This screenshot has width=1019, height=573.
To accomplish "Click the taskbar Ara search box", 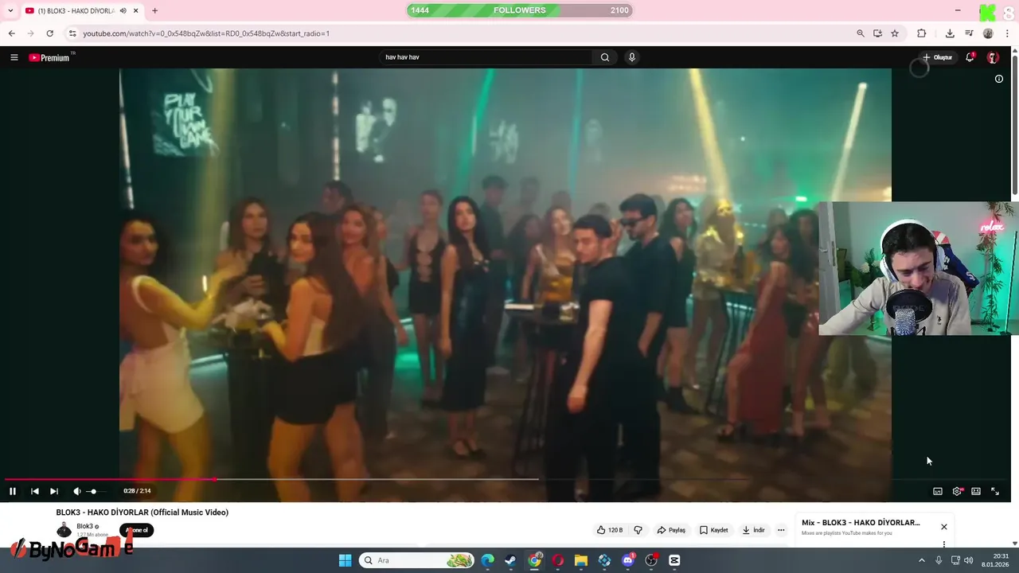I will coord(416,560).
